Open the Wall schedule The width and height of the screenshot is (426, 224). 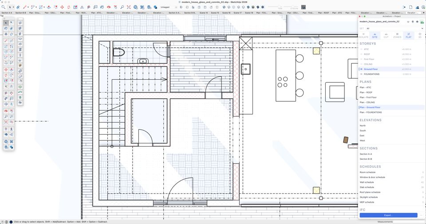[367, 182]
